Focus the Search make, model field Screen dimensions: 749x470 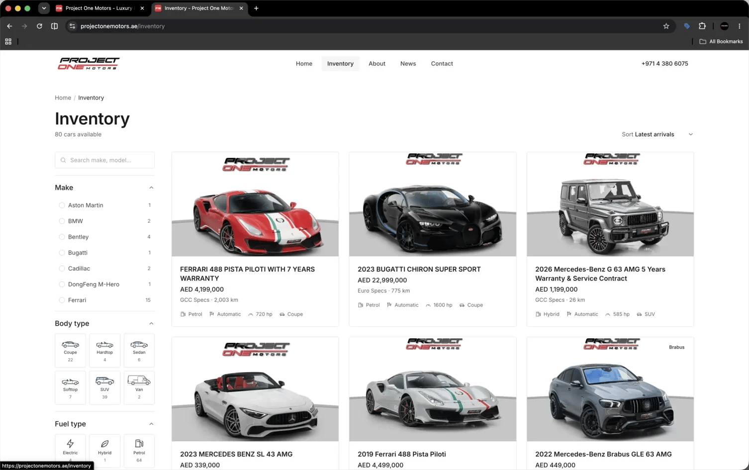[104, 160]
